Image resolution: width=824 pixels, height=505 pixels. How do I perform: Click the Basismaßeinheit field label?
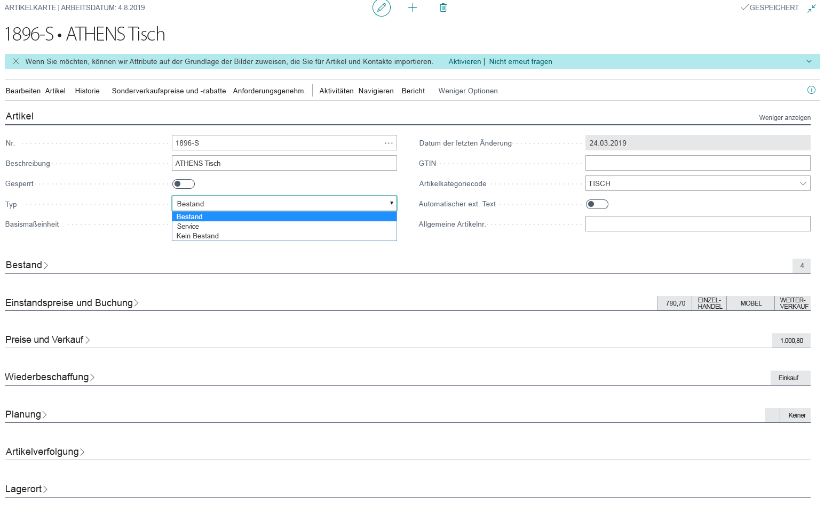point(32,224)
